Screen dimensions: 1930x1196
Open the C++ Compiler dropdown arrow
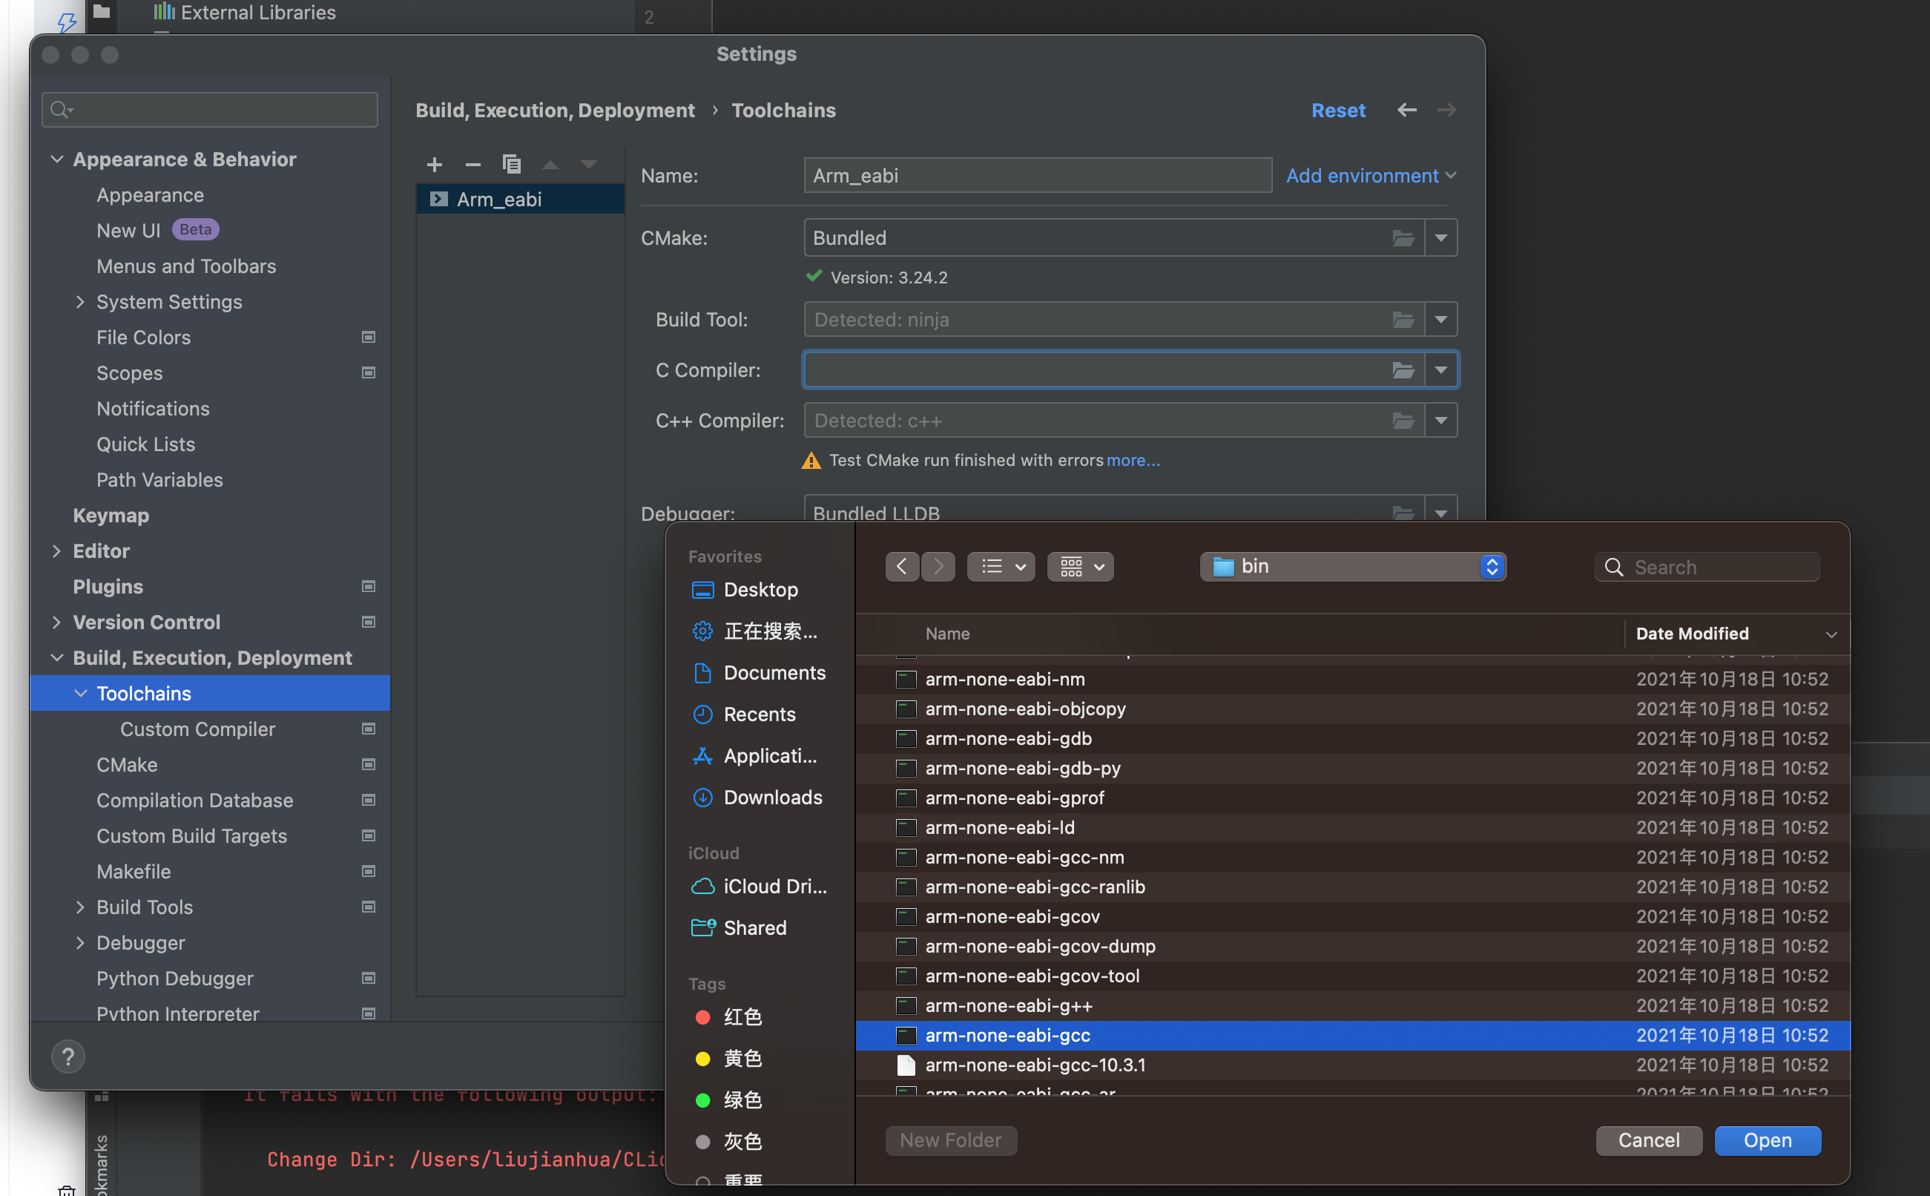1440,421
